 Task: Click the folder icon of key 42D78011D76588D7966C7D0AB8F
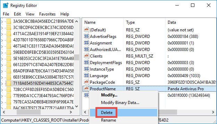tap(9, 40)
